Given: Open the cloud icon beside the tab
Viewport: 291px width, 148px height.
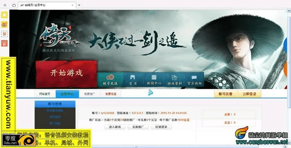Looking at the screenshot, I should pyautogui.click(x=14, y=5).
